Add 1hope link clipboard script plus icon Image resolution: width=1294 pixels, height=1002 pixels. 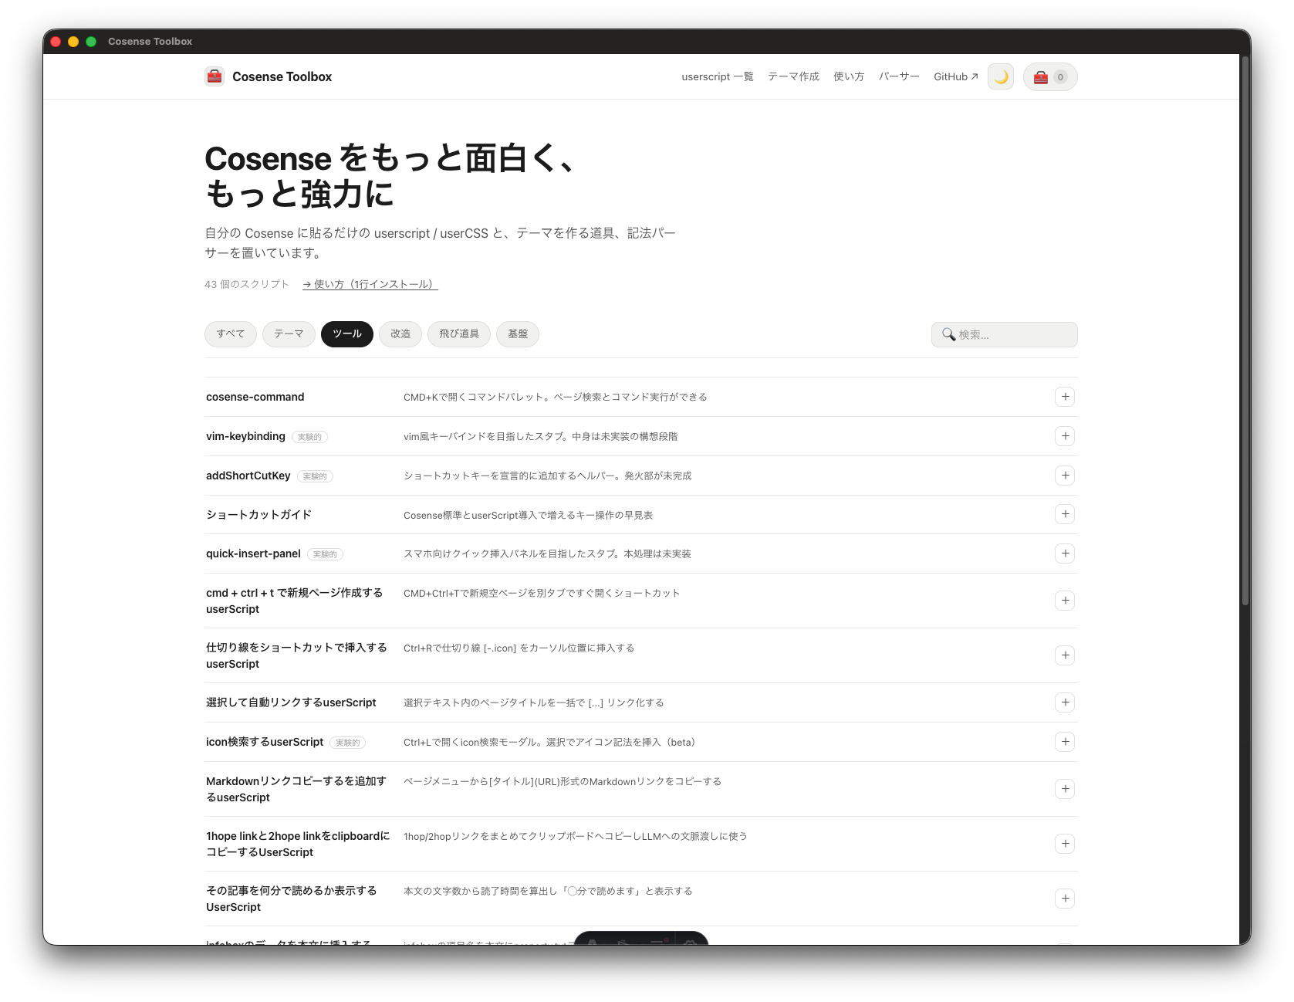(1065, 844)
